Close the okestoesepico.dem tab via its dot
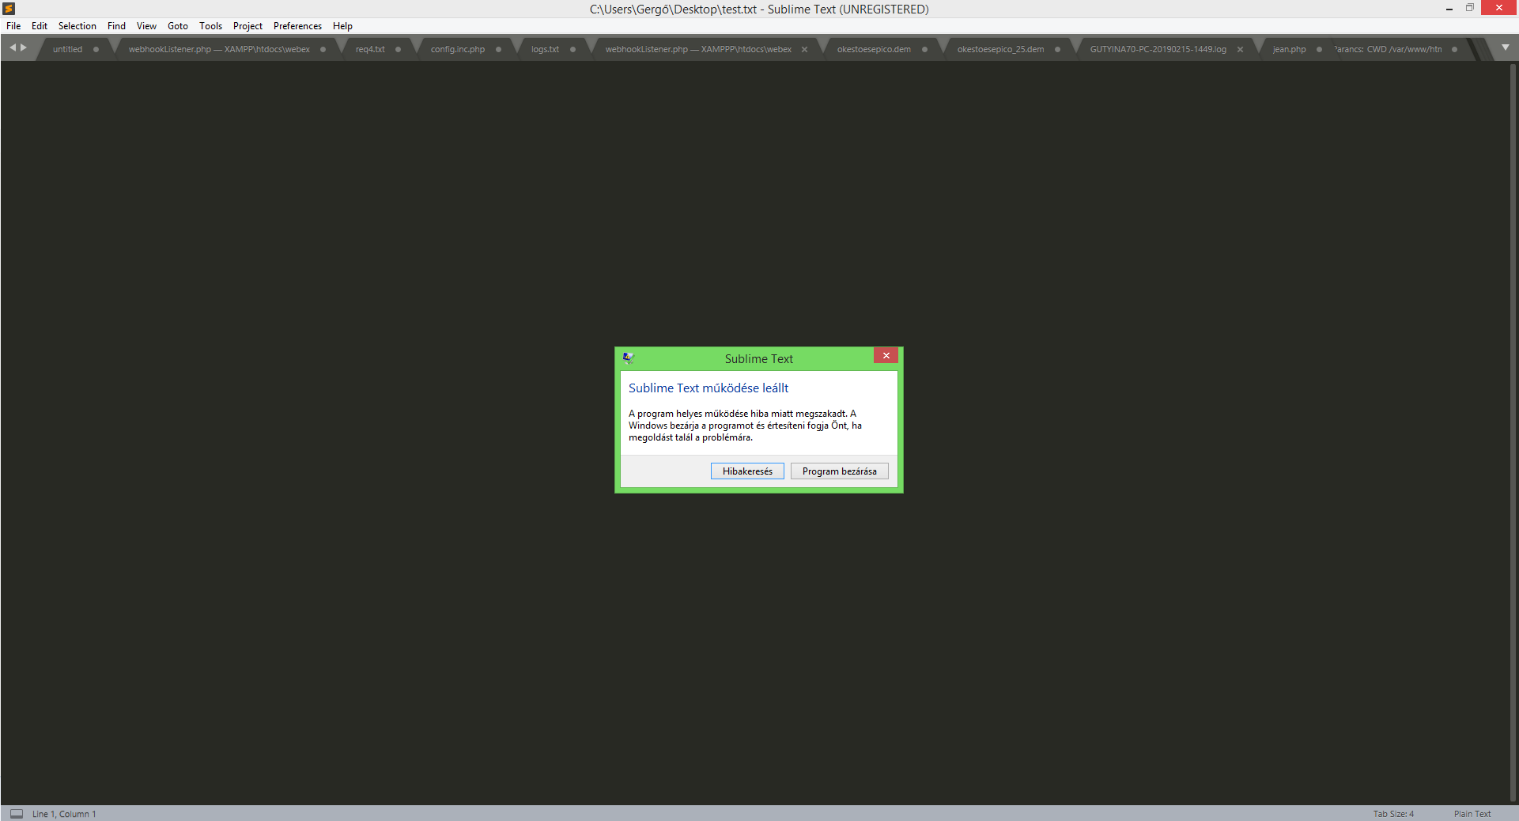This screenshot has height=821, width=1519. click(x=924, y=49)
